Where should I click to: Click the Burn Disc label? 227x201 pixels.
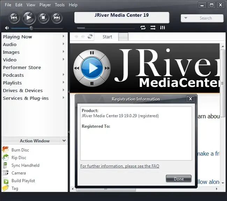(x=20, y=150)
